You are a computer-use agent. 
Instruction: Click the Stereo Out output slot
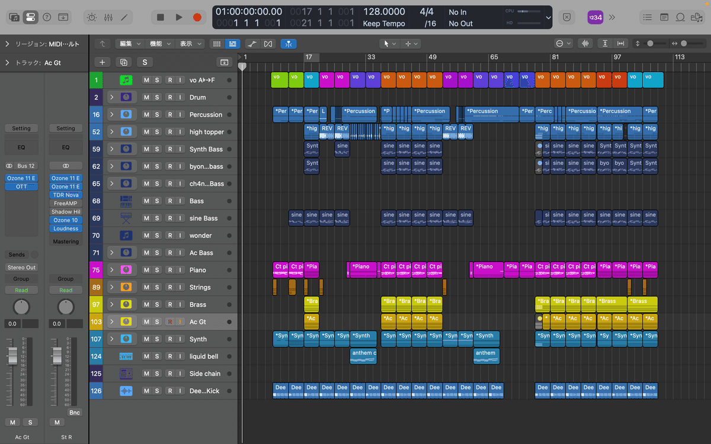click(21, 268)
